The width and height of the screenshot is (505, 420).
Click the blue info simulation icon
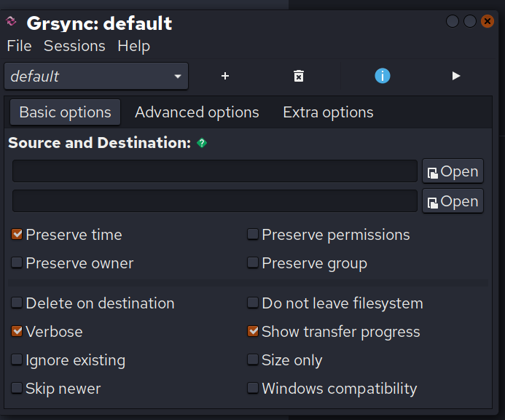click(383, 76)
